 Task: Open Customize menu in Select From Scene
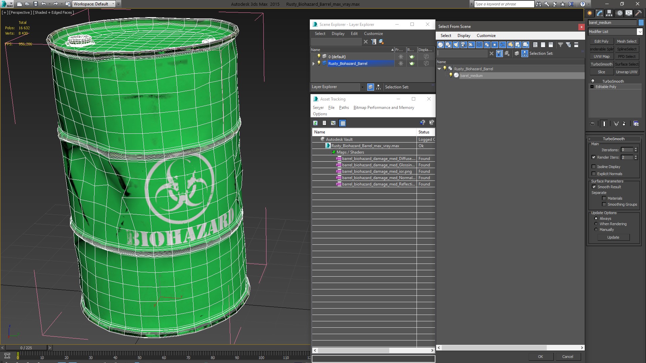click(x=486, y=36)
